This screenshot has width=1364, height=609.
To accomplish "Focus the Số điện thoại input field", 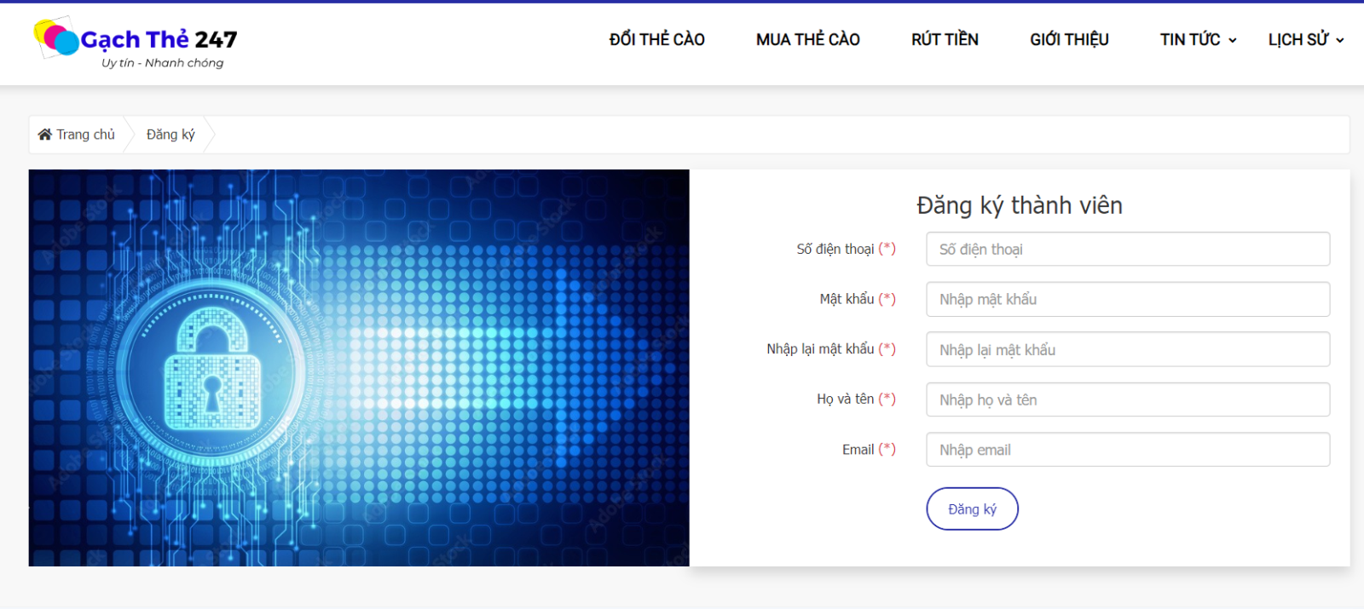I will [x=1128, y=249].
